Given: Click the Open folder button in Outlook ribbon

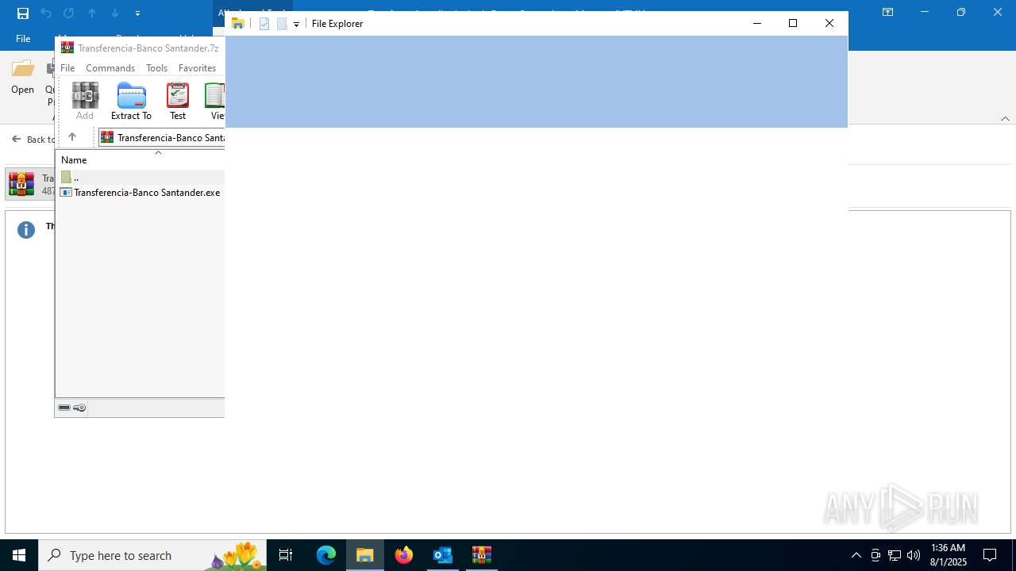Looking at the screenshot, I should pos(23,77).
